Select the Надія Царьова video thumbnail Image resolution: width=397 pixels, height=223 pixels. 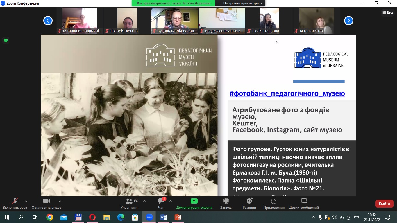point(269,20)
